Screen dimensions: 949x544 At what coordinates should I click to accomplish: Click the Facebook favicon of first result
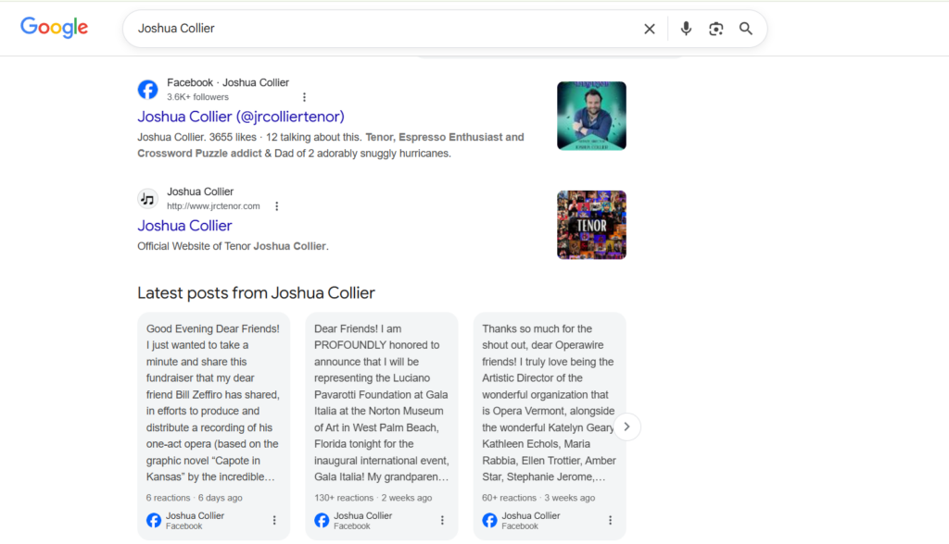(x=147, y=90)
